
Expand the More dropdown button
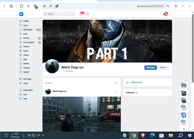point(164,68)
